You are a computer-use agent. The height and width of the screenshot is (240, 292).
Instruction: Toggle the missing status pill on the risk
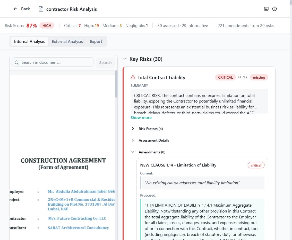pos(259,77)
